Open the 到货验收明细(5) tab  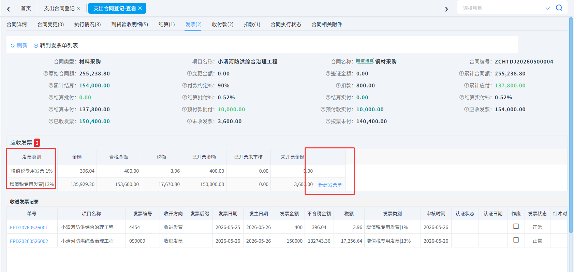tap(130, 24)
